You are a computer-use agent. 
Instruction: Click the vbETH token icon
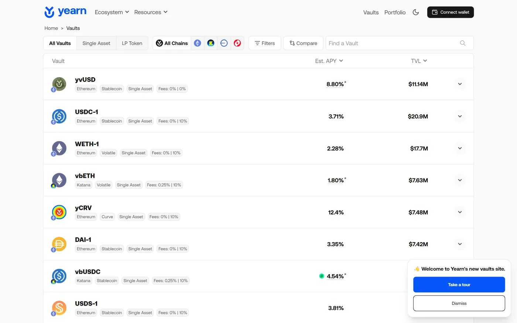tap(59, 180)
